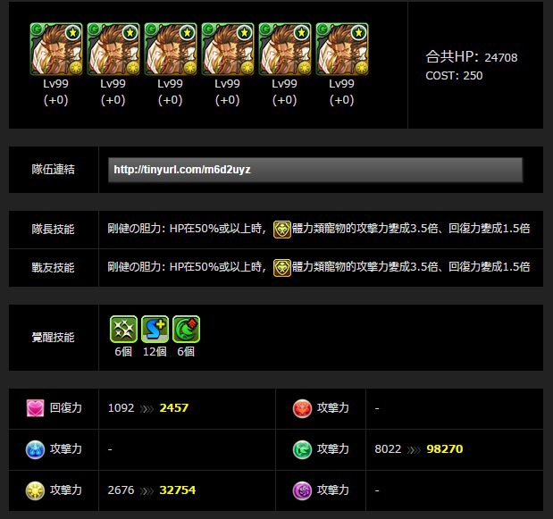Click the fifth monster portrait in the team
The width and height of the screenshot is (553, 519).
(285, 49)
